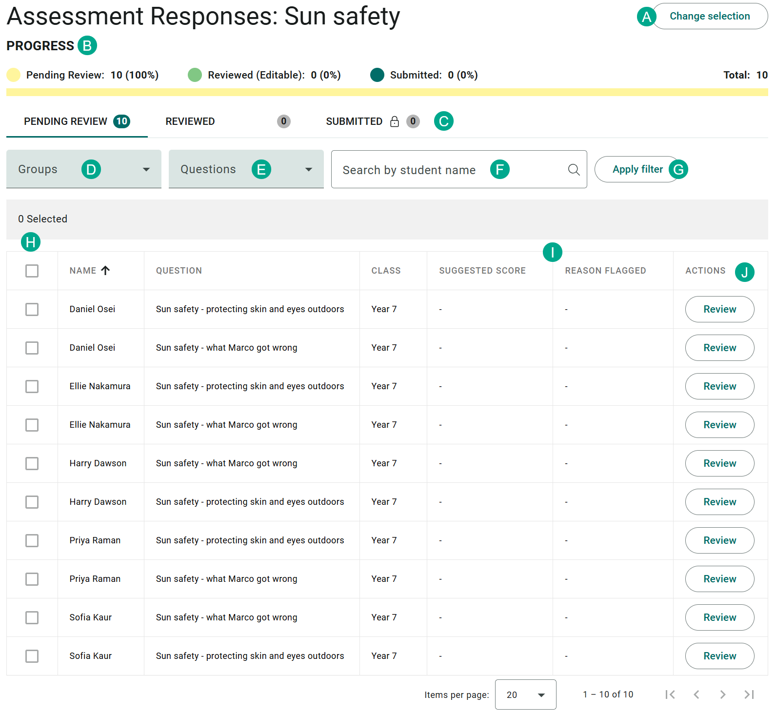776x715 pixels.
Task: Review Ellie Nakamura's Marco got wrong response
Action: point(719,425)
